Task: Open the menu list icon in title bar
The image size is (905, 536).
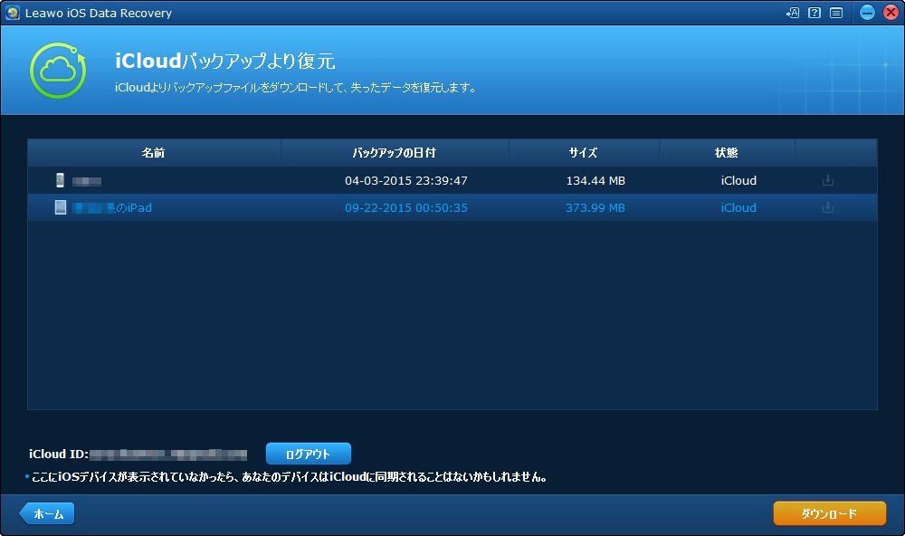Action: [836, 13]
